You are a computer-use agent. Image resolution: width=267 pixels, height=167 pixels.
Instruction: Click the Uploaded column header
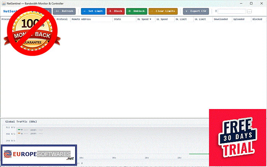[x=239, y=19]
